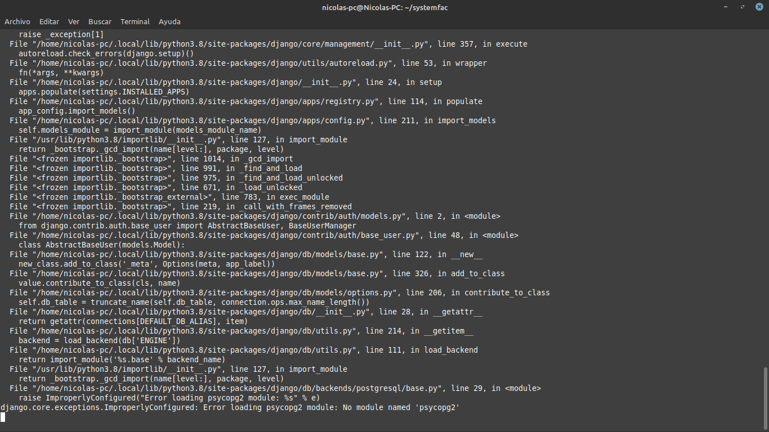This screenshot has height=432, width=769.
Task: Click the line containing "line 991, in _find_and_load"
Action: (x=156, y=168)
